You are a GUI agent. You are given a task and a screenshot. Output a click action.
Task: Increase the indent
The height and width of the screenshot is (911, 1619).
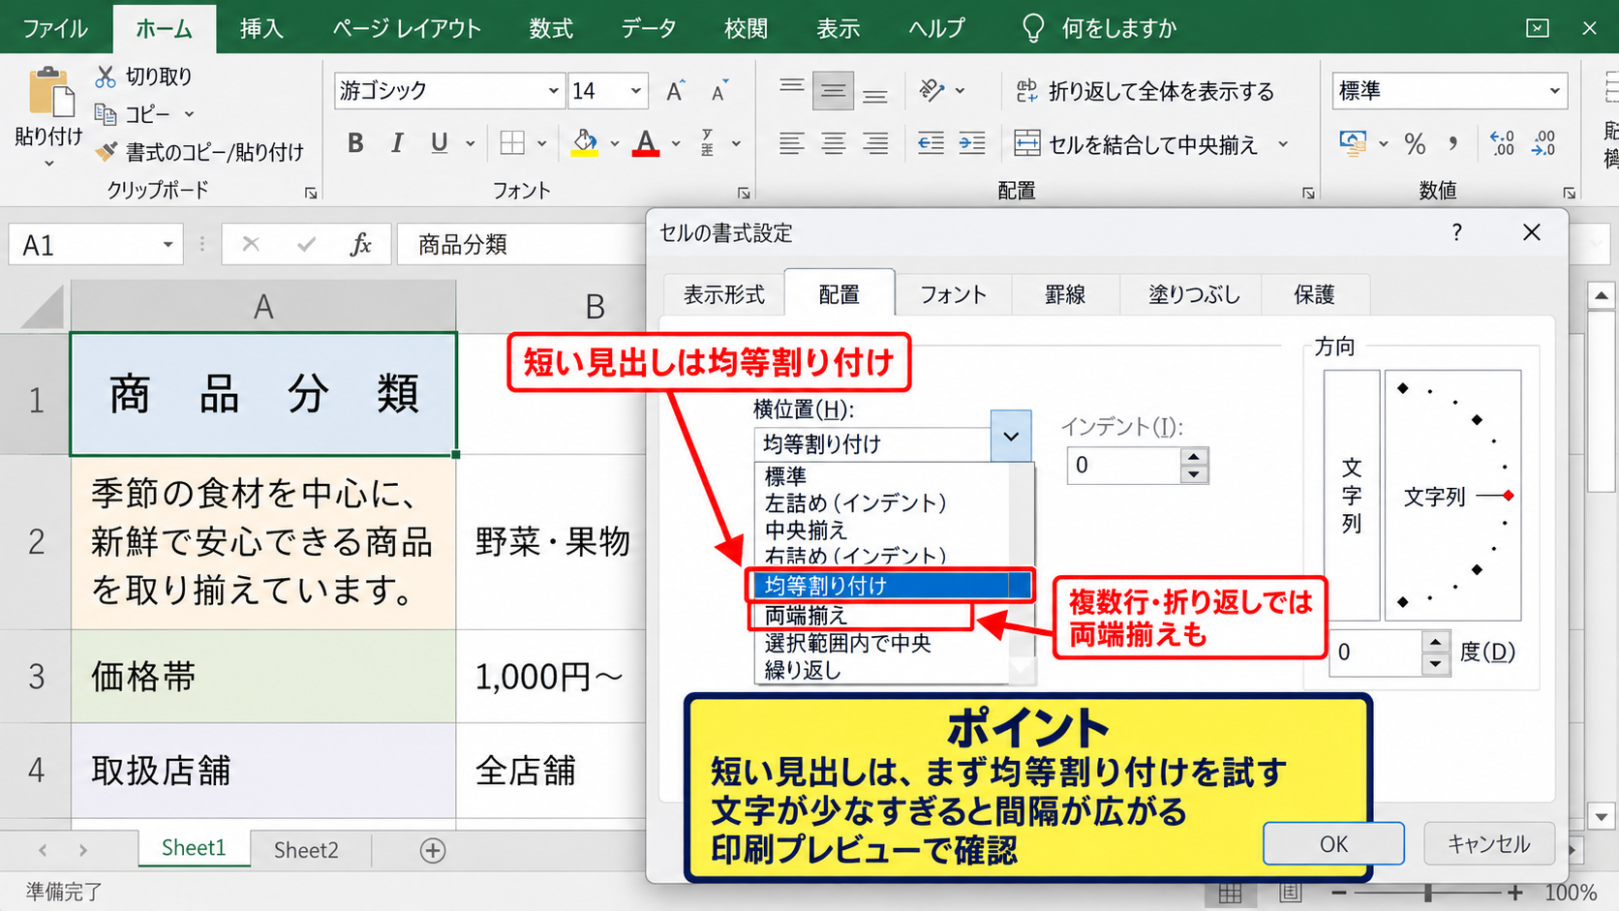972,143
